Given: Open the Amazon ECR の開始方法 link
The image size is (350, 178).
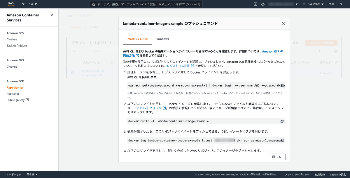Looking at the screenshot, I should point(273,51).
